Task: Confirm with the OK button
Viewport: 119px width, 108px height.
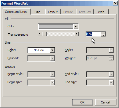Action: coord(82,102)
